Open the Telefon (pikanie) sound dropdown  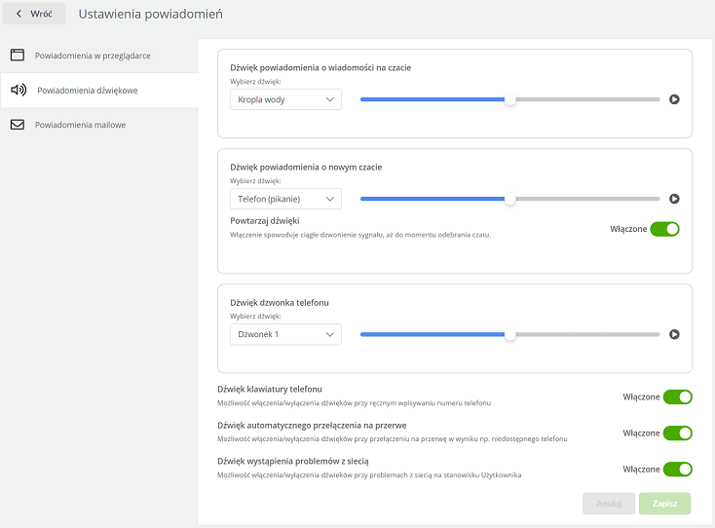pyautogui.click(x=285, y=199)
